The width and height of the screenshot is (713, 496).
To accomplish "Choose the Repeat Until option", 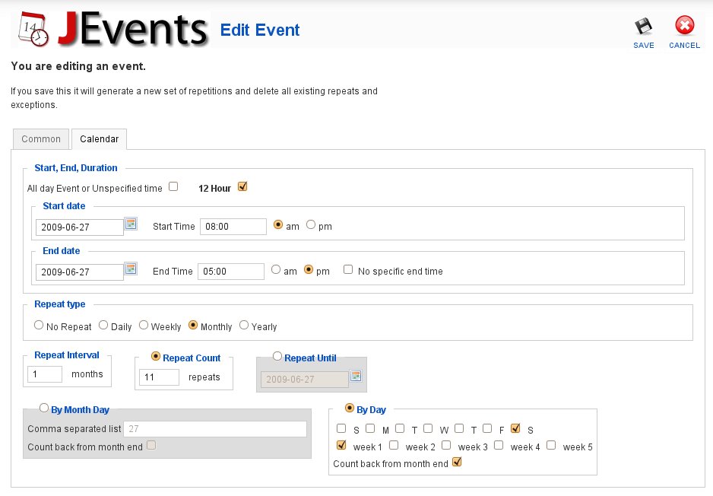I will [x=277, y=356].
